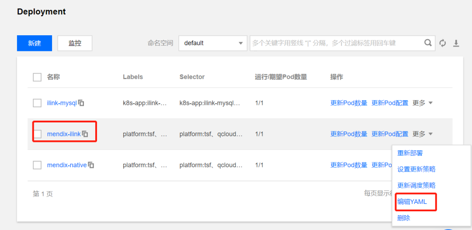The height and width of the screenshot is (230, 472).
Task: Toggle the select-all header checkbox
Action: pyautogui.click(x=37, y=77)
